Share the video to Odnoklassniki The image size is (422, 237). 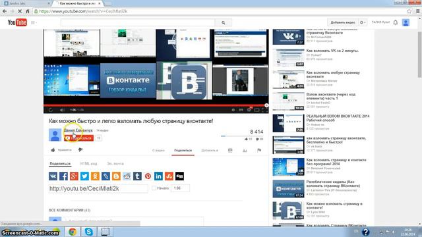coord(95,176)
